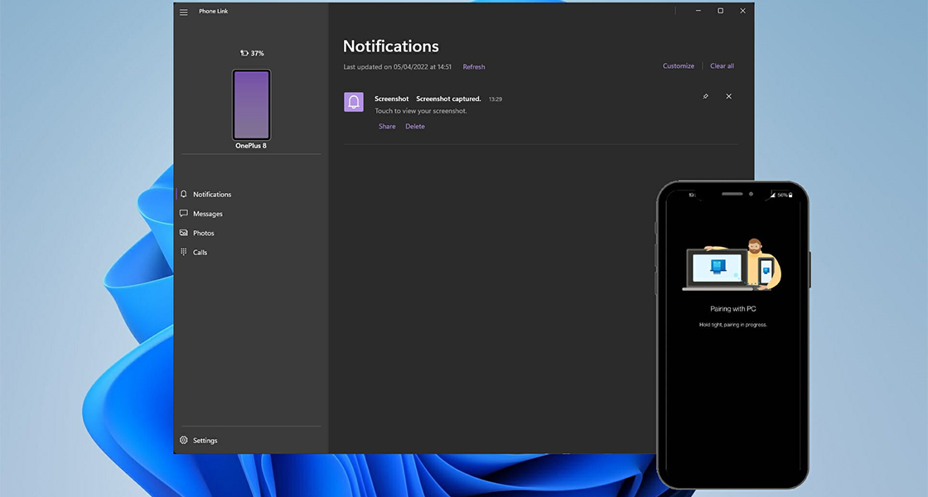
Task: Open the hamburger navigation menu
Action: coord(183,12)
